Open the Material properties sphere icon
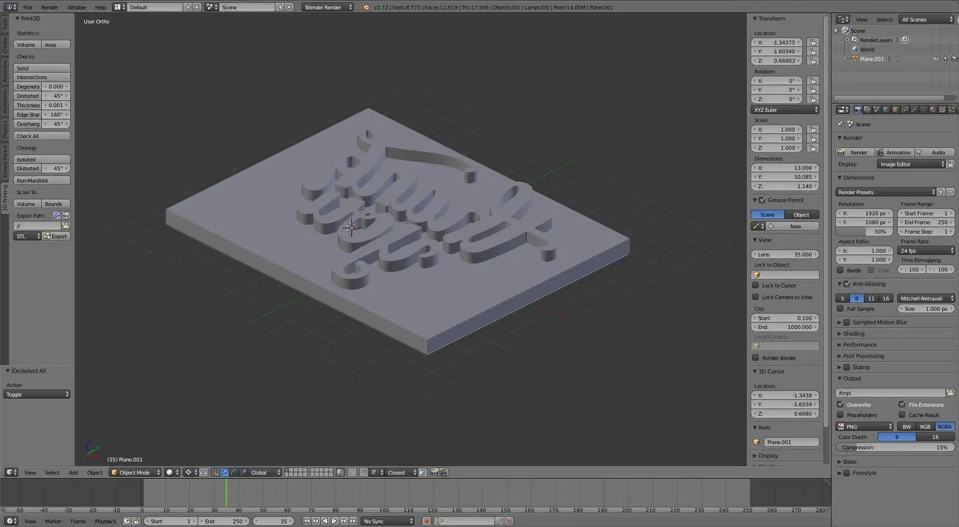Viewport: 959px width, 527px height. 932,110
